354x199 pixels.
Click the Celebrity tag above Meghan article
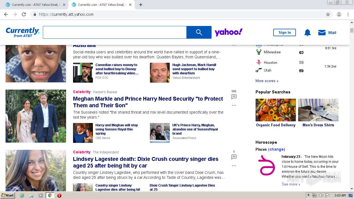82,92
